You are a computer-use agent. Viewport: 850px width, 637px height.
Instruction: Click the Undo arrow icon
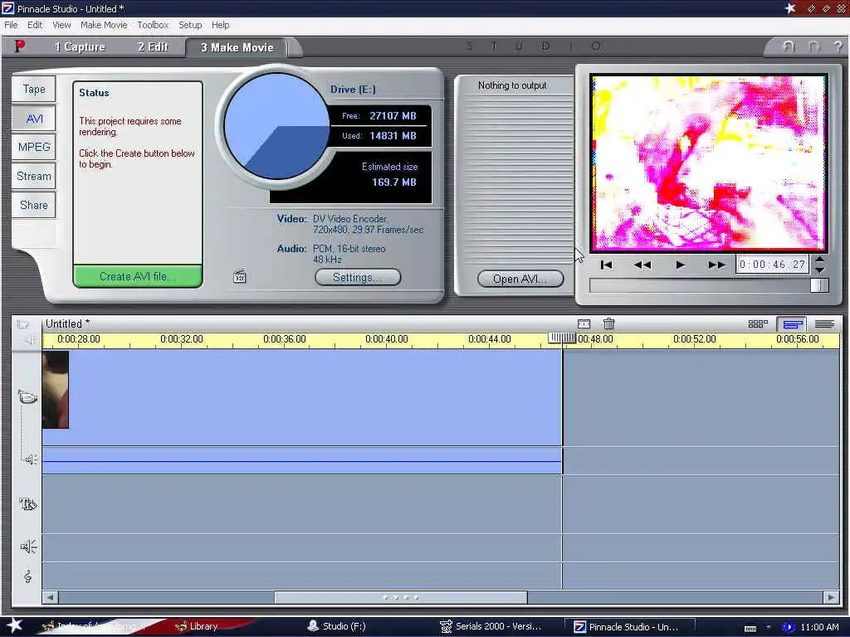[x=789, y=46]
